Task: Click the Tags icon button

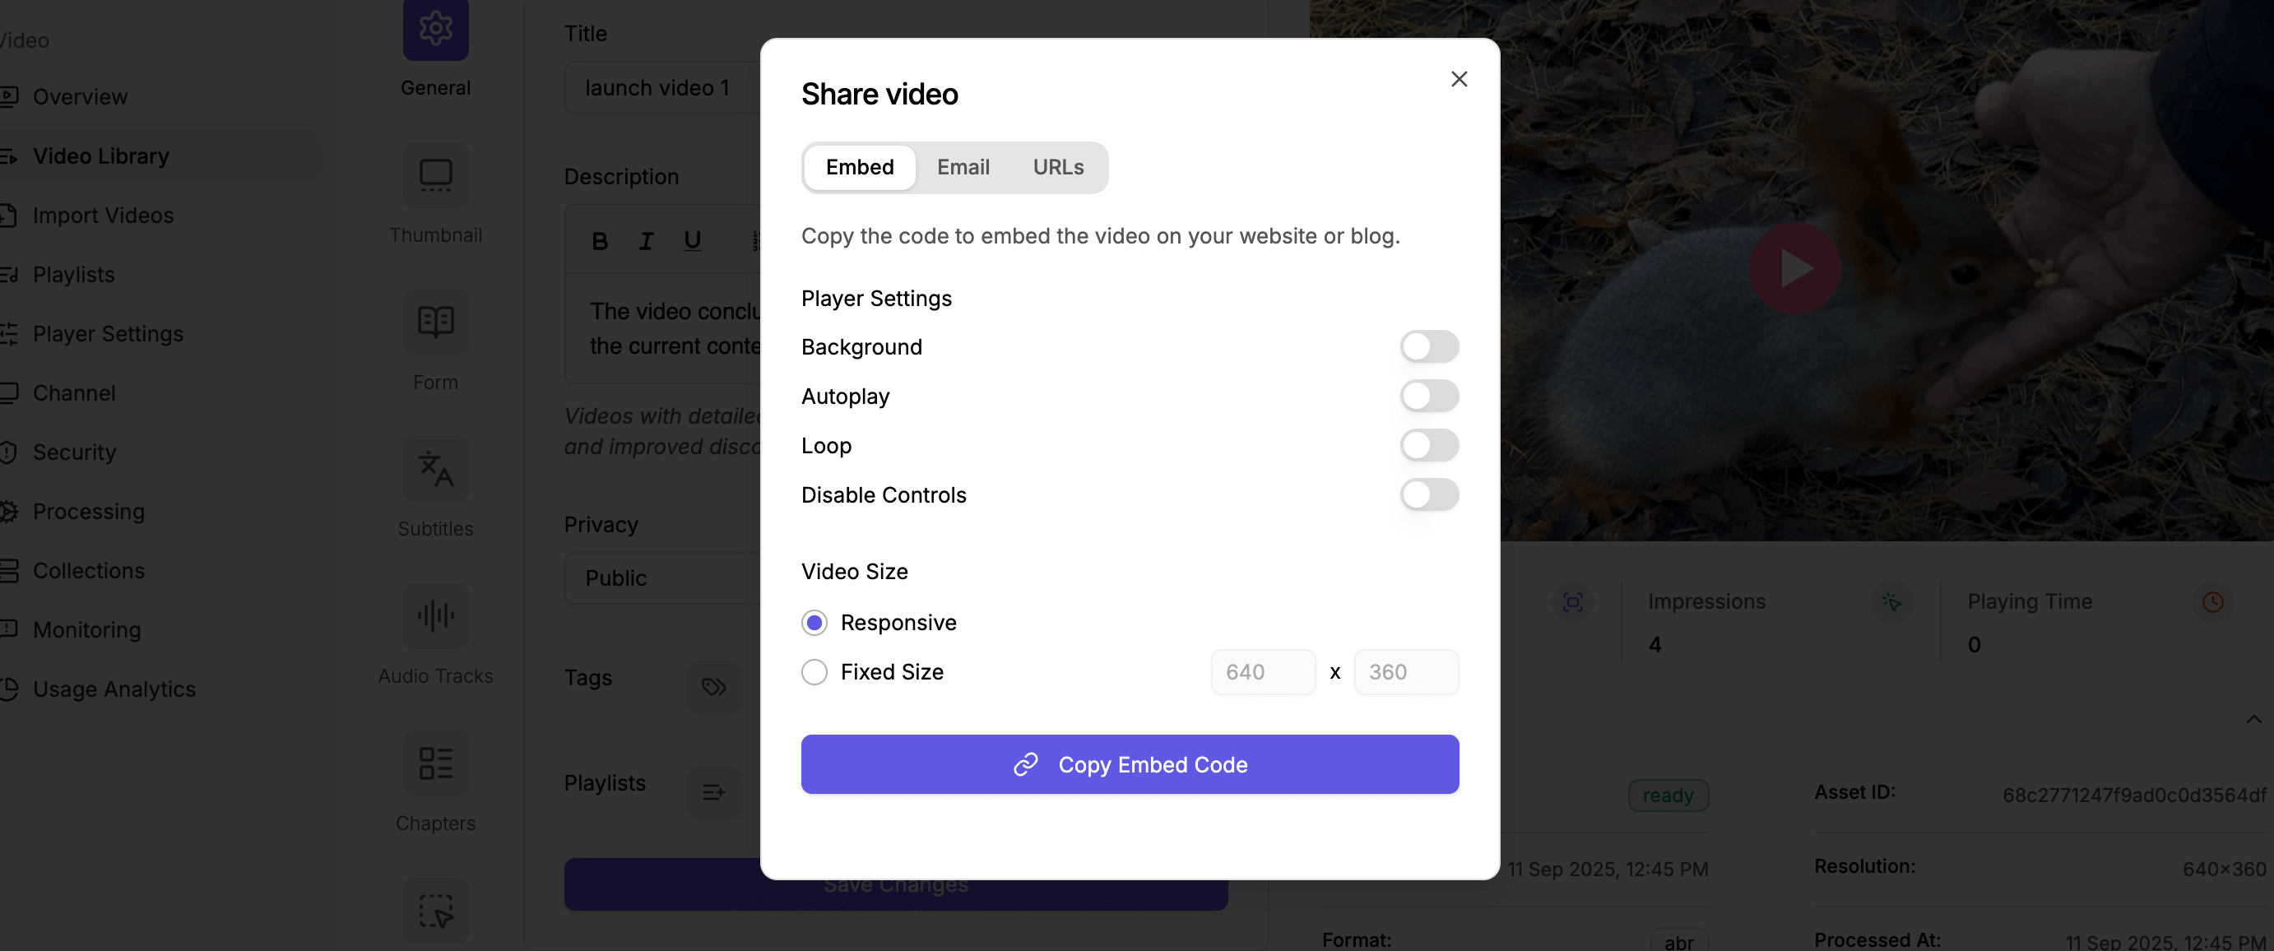Action: coord(713,686)
